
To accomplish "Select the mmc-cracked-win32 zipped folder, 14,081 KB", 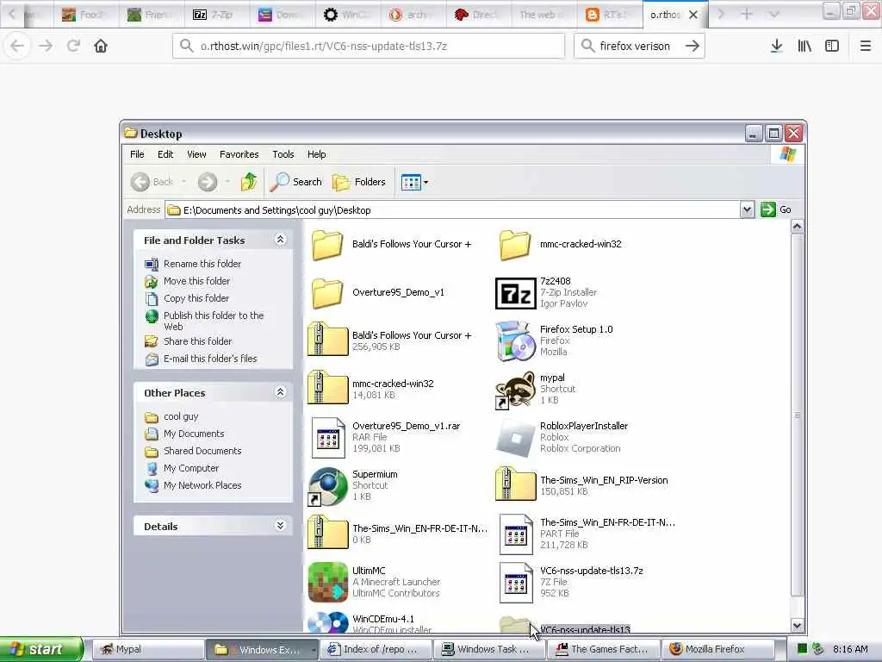I will coord(328,387).
